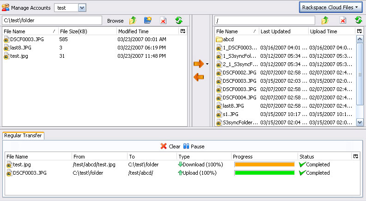Sort local files by File Size(KB)
Image resolution: width=366 pixels, height=201 pixels.
point(87,31)
